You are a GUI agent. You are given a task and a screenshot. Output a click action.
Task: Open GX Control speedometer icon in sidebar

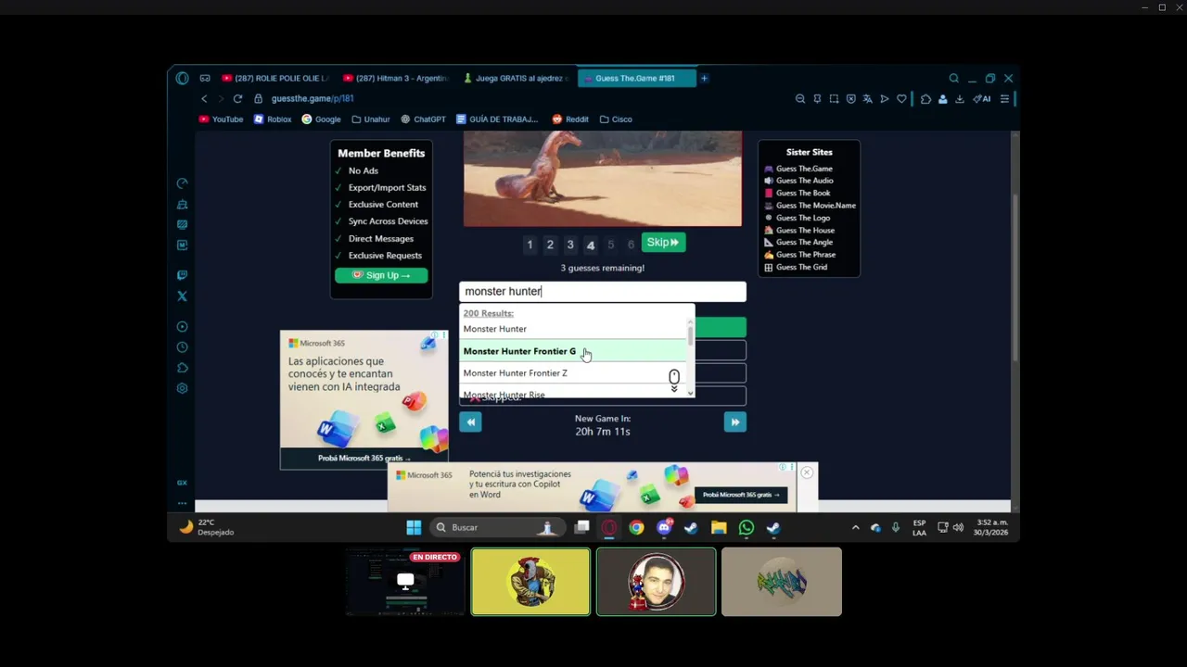[182, 183]
